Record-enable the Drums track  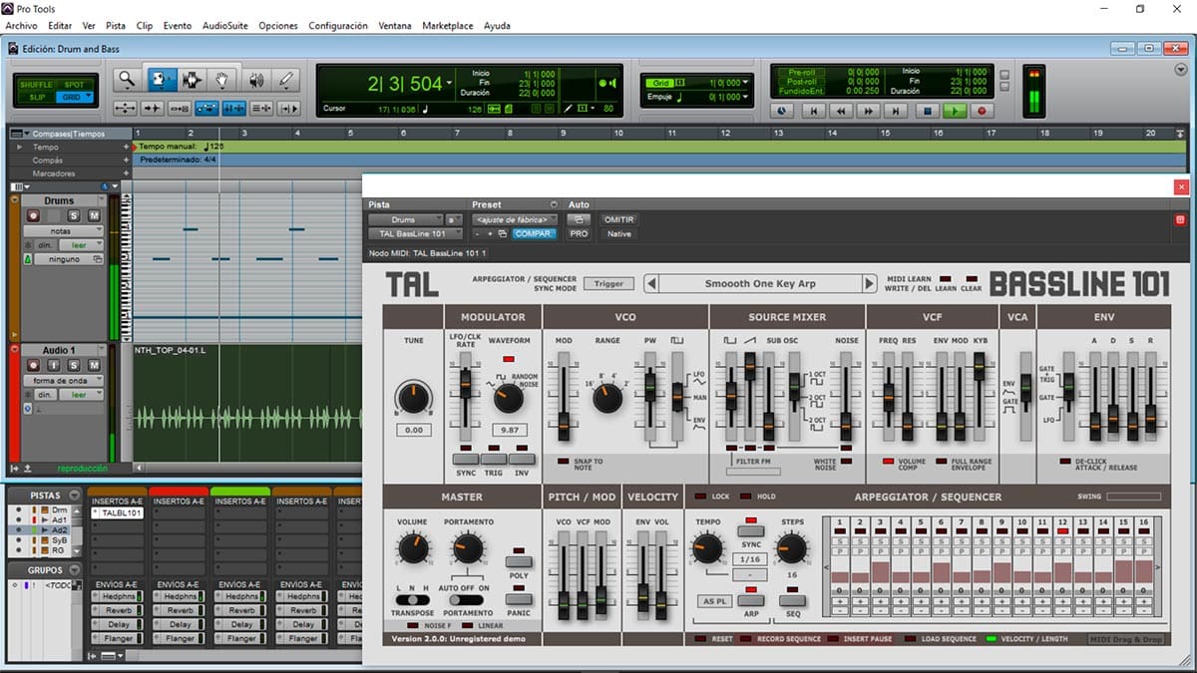point(33,215)
